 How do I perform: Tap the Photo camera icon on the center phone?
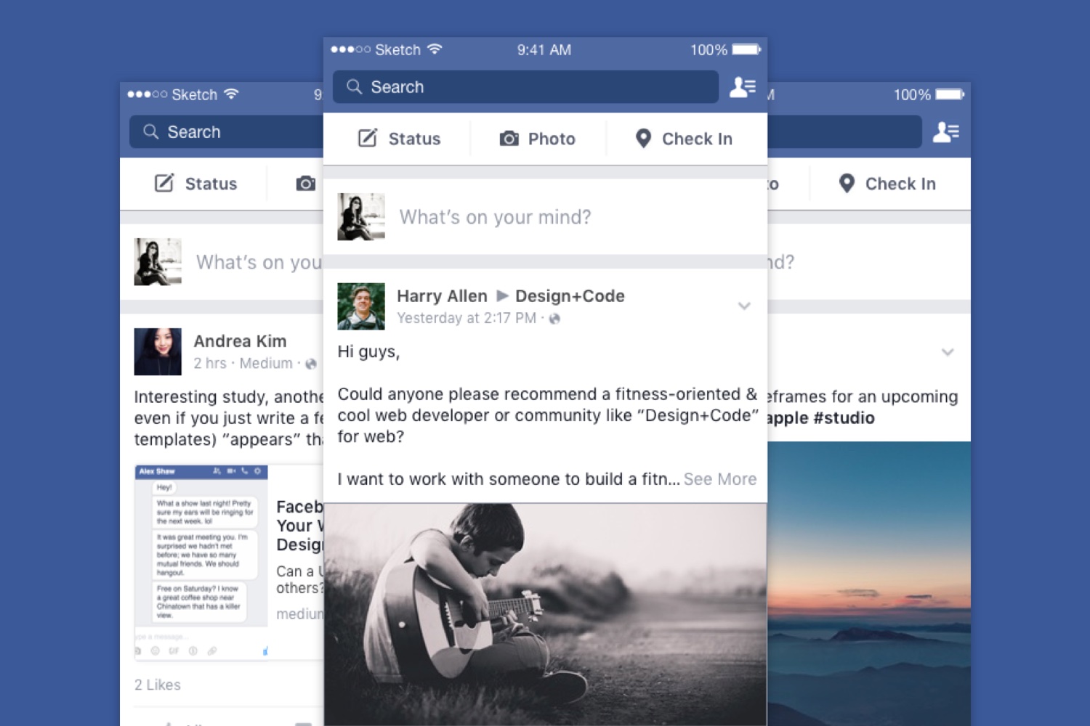pyautogui.click(x=509, y=138)
